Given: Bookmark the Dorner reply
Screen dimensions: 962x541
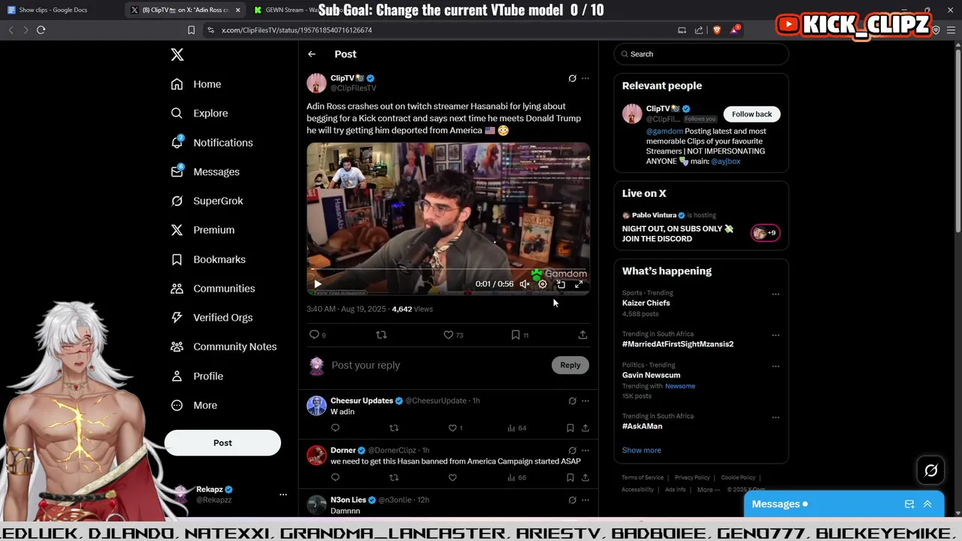Looking at the screenshot, I should point(570,477).
